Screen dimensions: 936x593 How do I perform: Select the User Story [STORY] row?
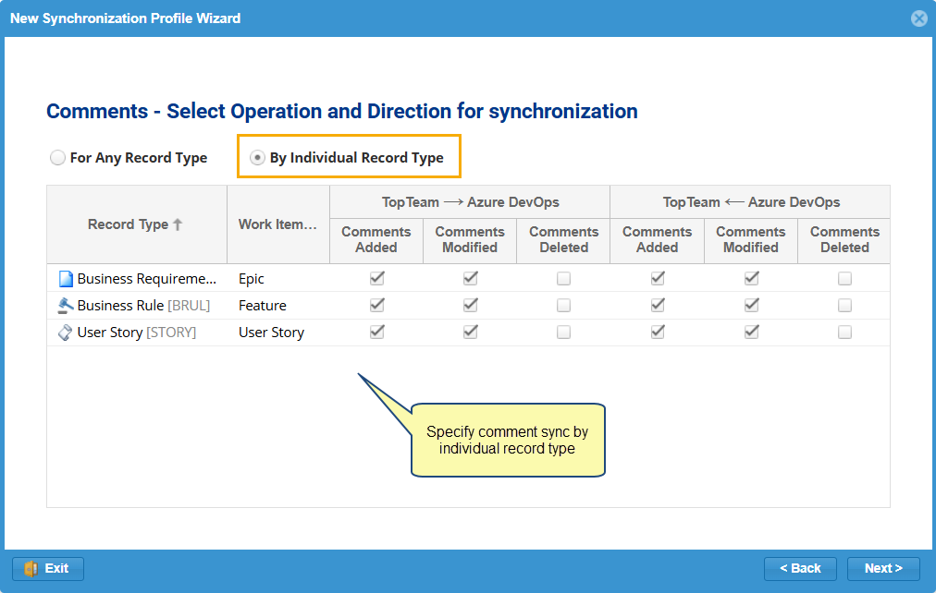(136, 333)
